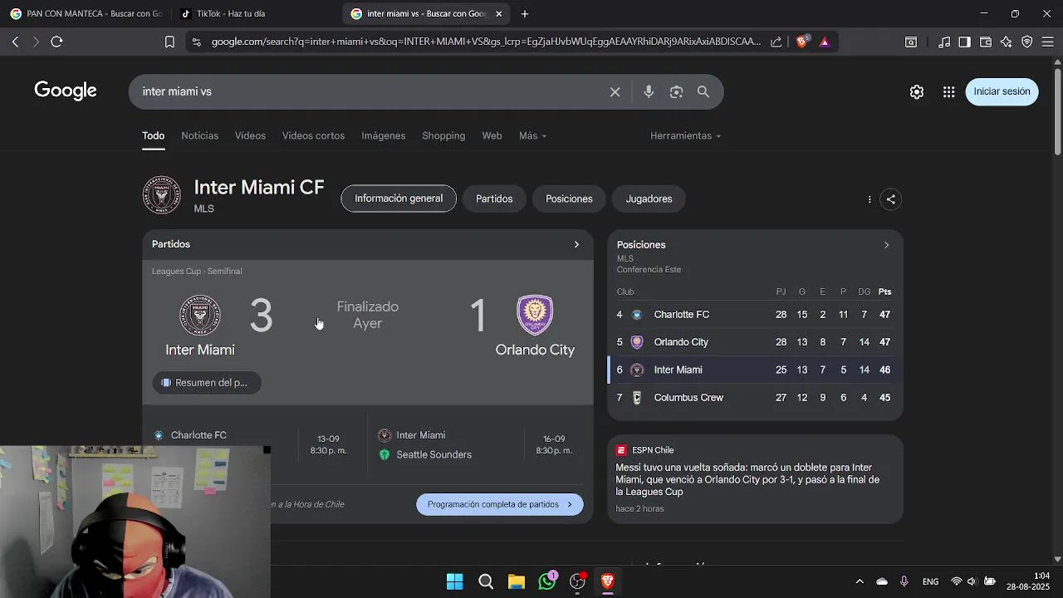The height and width of the screenshot is (598, 1063).
Task: Open the Brave main menu hamburger
Action: (1048, 42)
